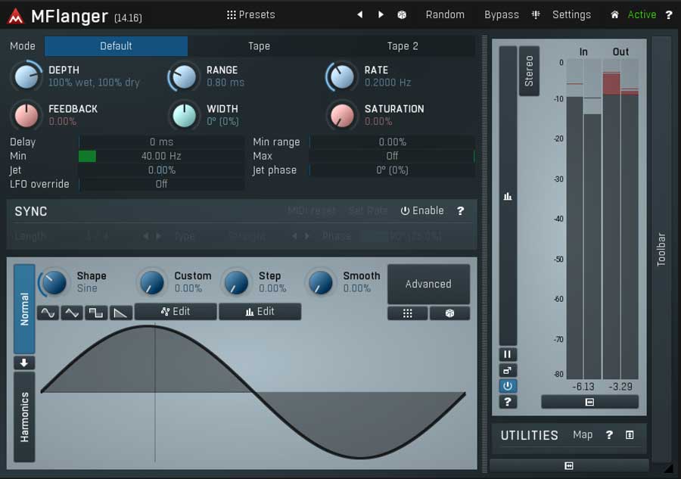Click the Random button
The height and width of the screenshot is (479, 681).
(x=445, y=15)
